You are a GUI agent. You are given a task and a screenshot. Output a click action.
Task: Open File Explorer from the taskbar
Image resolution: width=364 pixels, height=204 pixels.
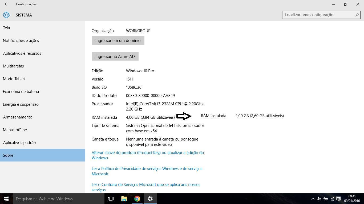(x=124, y=199)
